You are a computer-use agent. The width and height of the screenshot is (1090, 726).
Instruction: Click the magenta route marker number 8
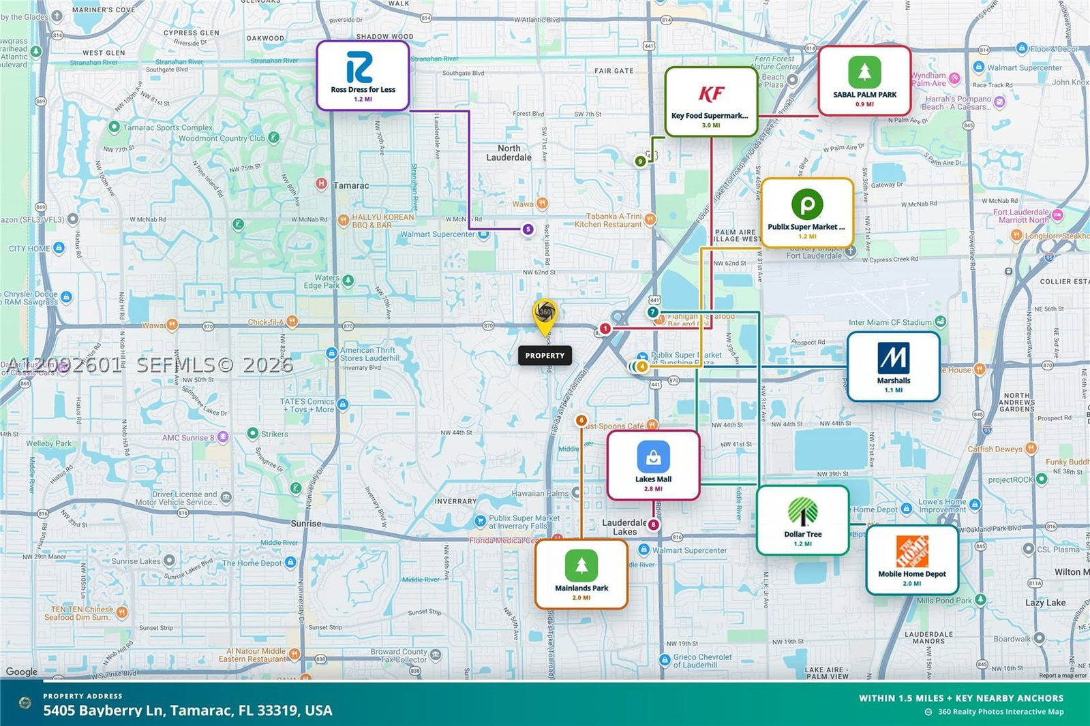[654, 524]
